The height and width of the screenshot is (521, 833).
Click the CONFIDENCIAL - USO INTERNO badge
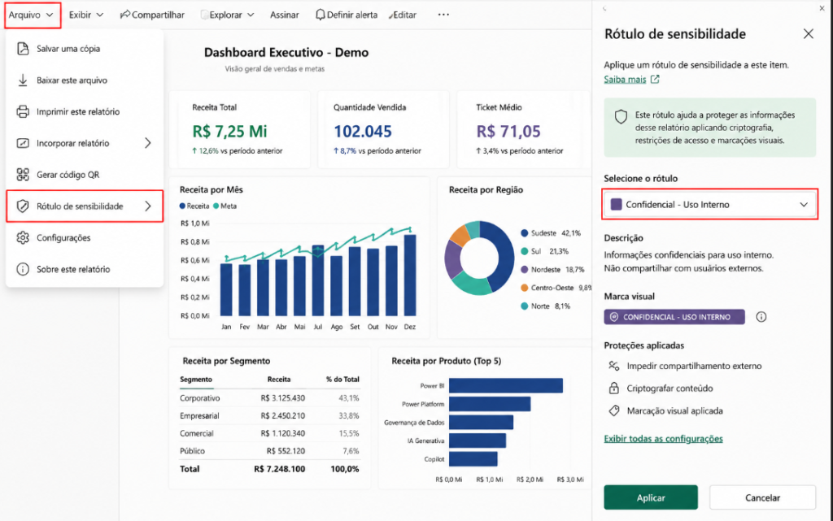point(674,317)
